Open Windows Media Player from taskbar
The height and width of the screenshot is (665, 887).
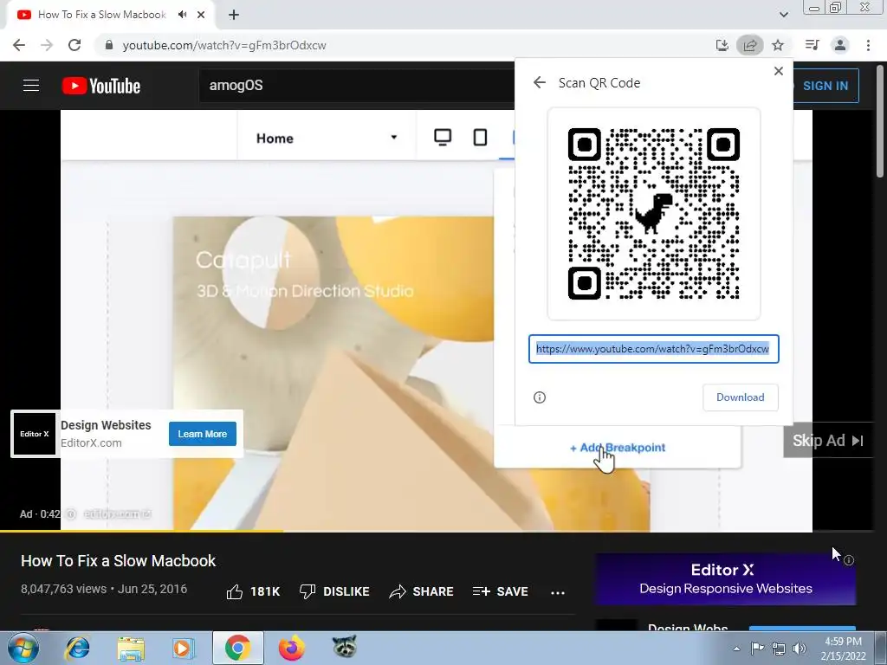184,648
